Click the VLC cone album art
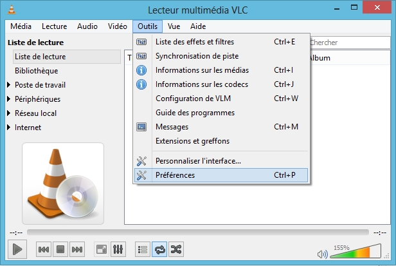The image size is (396, 266). pos(63,184)
